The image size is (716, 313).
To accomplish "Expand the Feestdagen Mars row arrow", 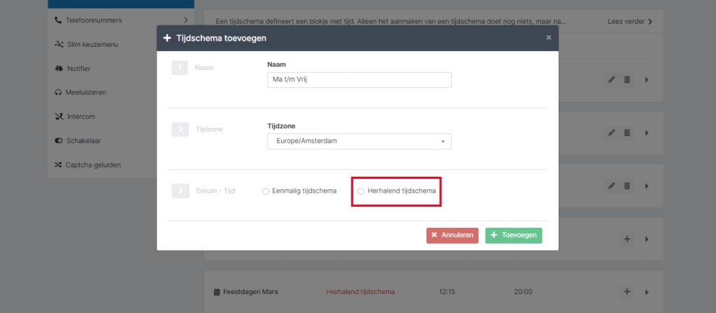I will [647, 292].
